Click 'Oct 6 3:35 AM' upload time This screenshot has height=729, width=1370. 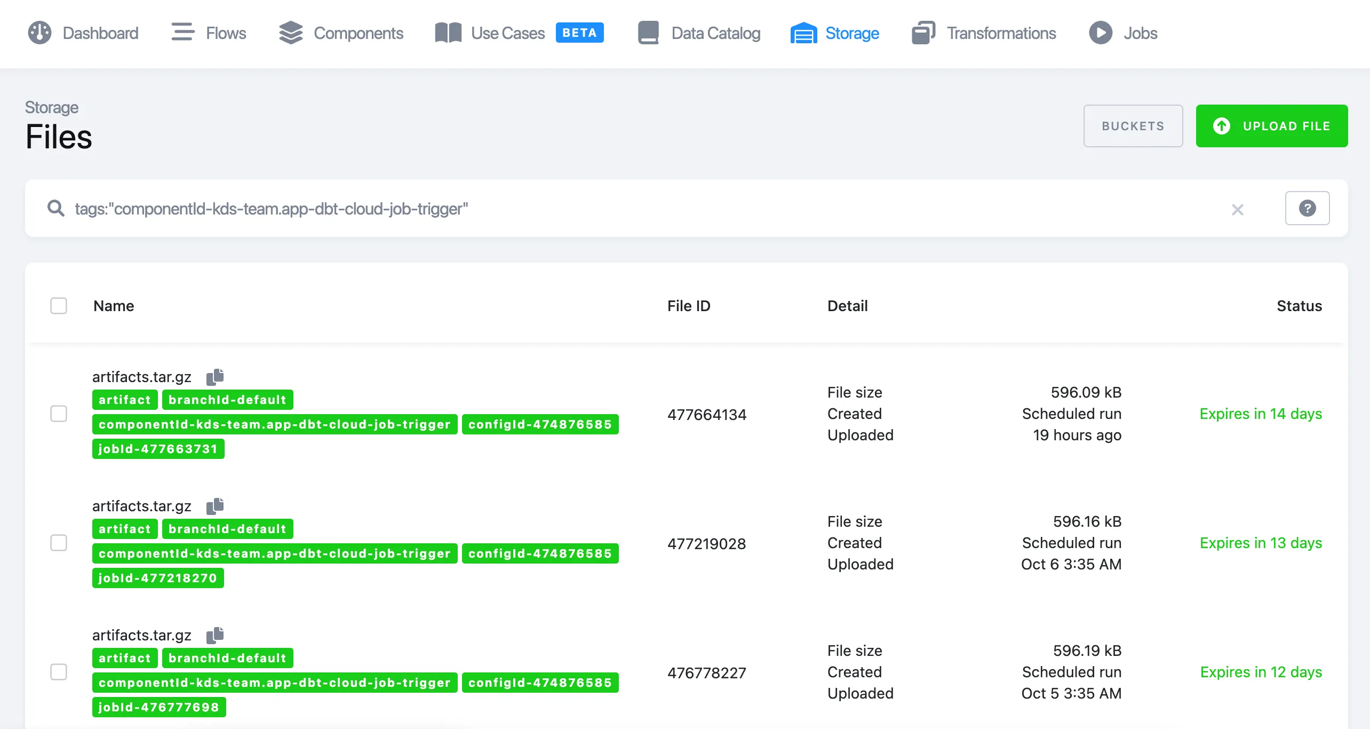[x=1071, y=564]
